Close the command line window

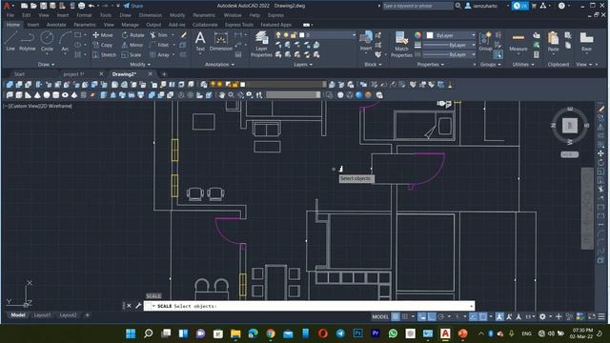pos(130,306)
